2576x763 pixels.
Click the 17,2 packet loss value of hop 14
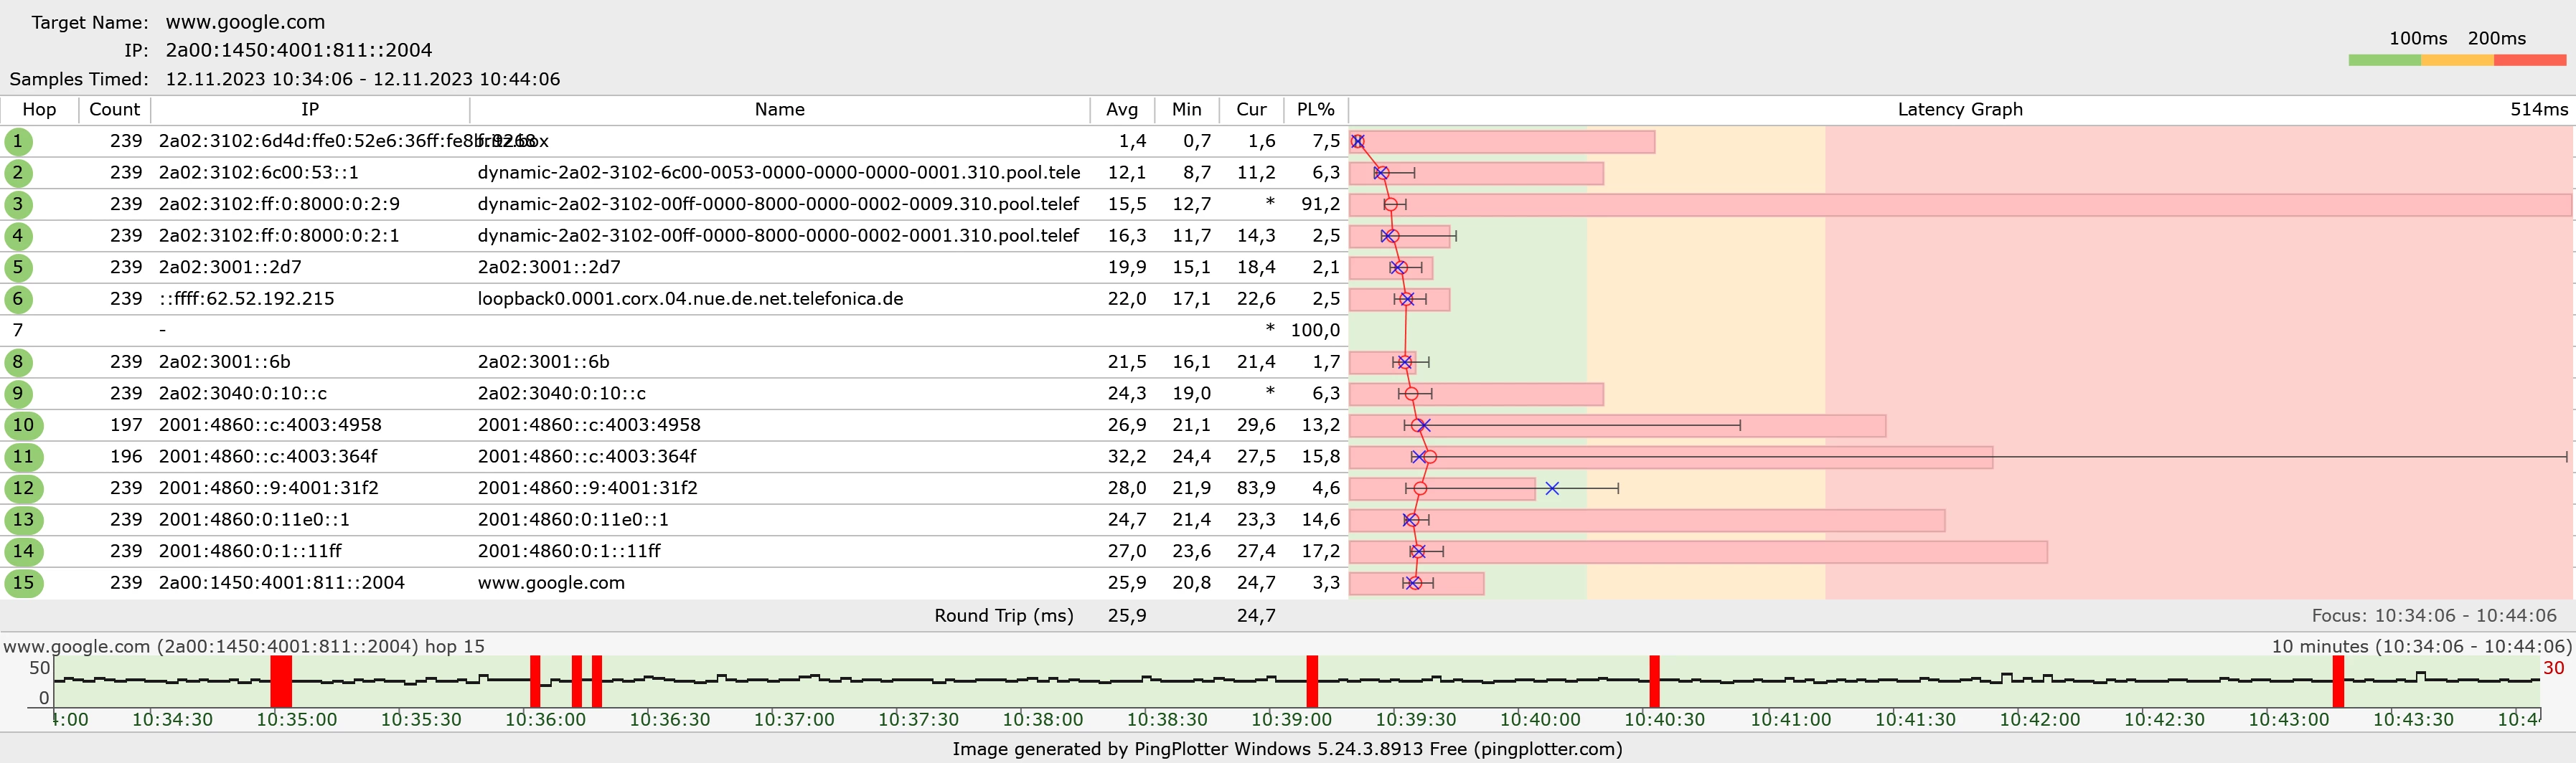coord(1320,551)
